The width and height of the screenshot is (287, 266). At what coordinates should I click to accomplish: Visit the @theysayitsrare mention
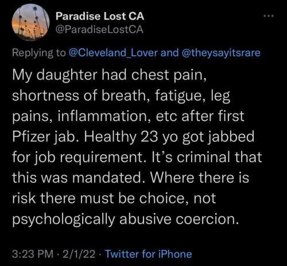[x=221, y=53]
